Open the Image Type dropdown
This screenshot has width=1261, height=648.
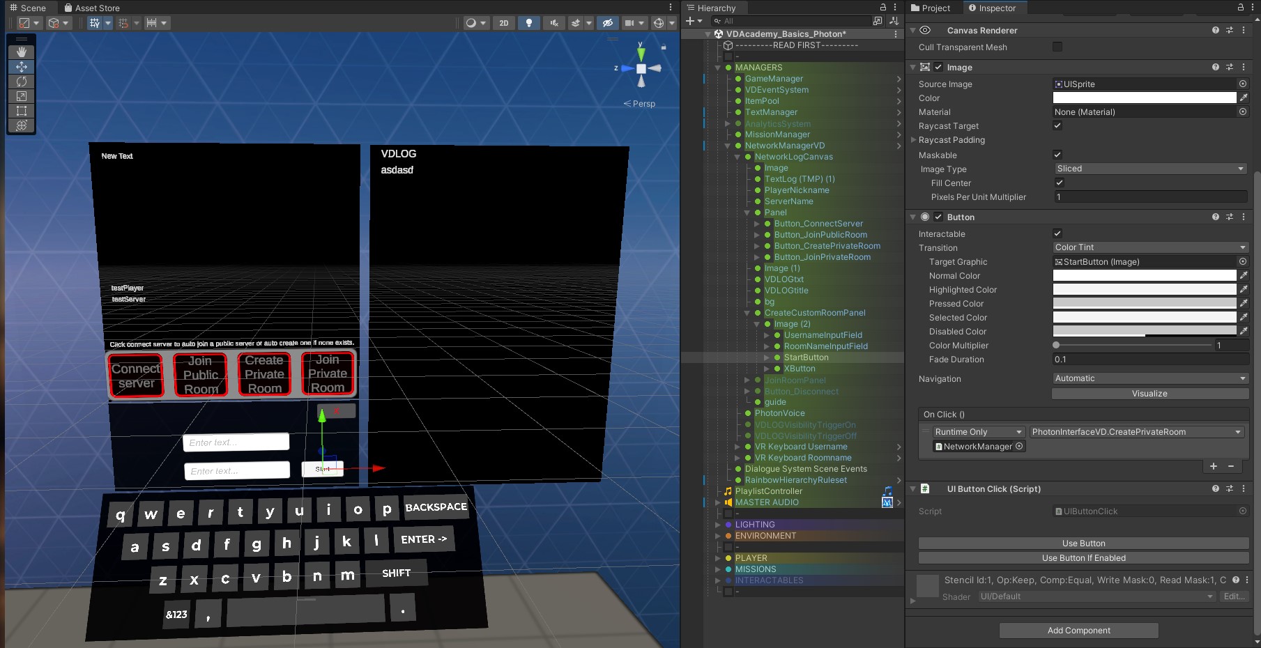1149,169
